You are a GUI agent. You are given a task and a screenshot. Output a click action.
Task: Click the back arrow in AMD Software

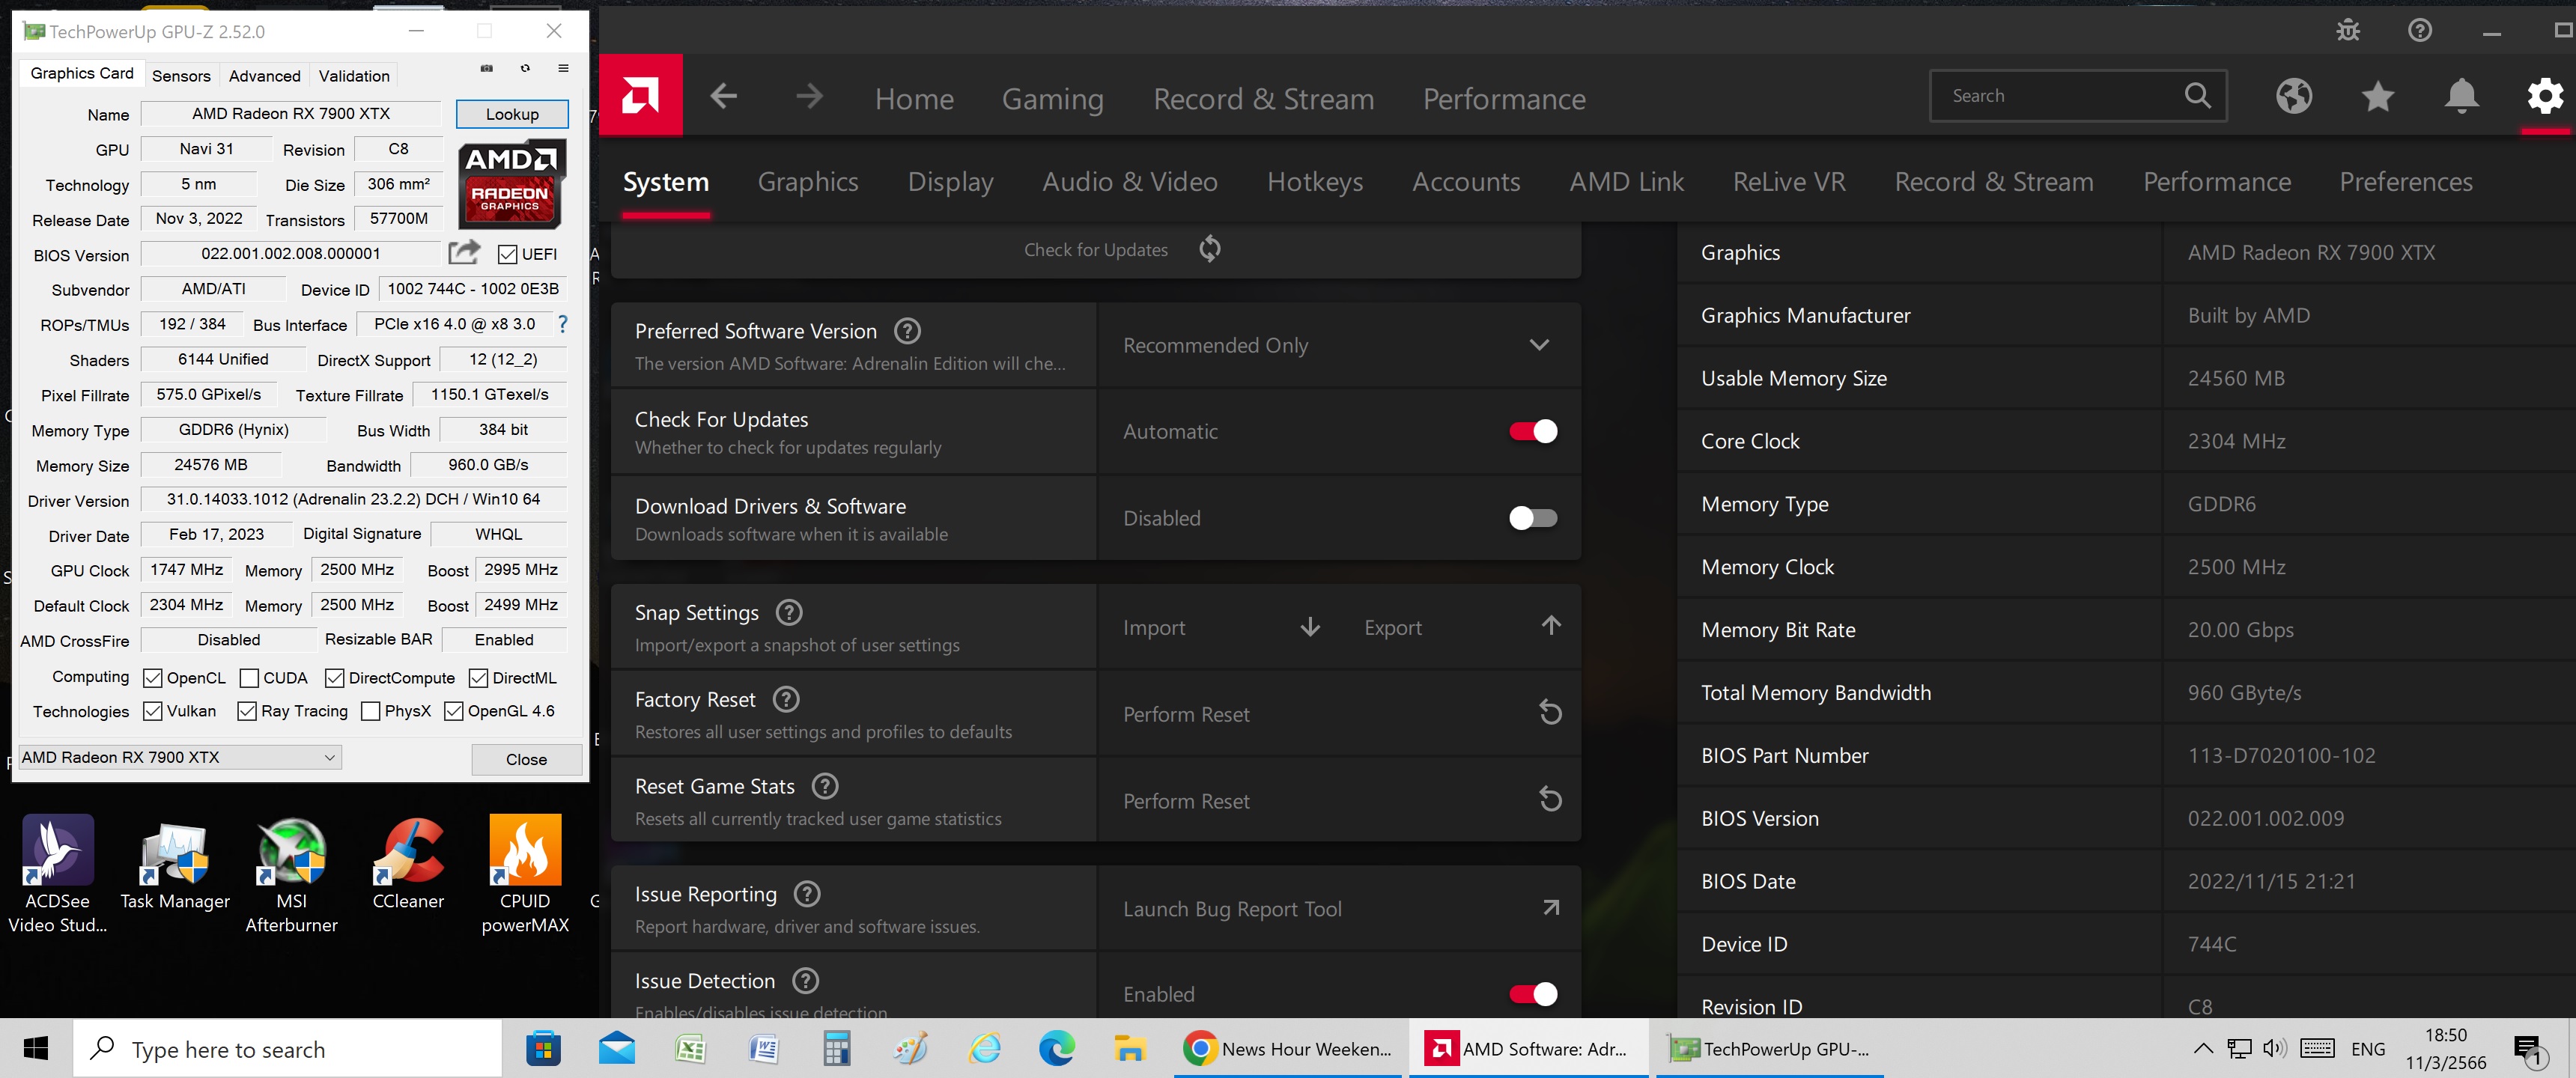click(x=723, y=97)
